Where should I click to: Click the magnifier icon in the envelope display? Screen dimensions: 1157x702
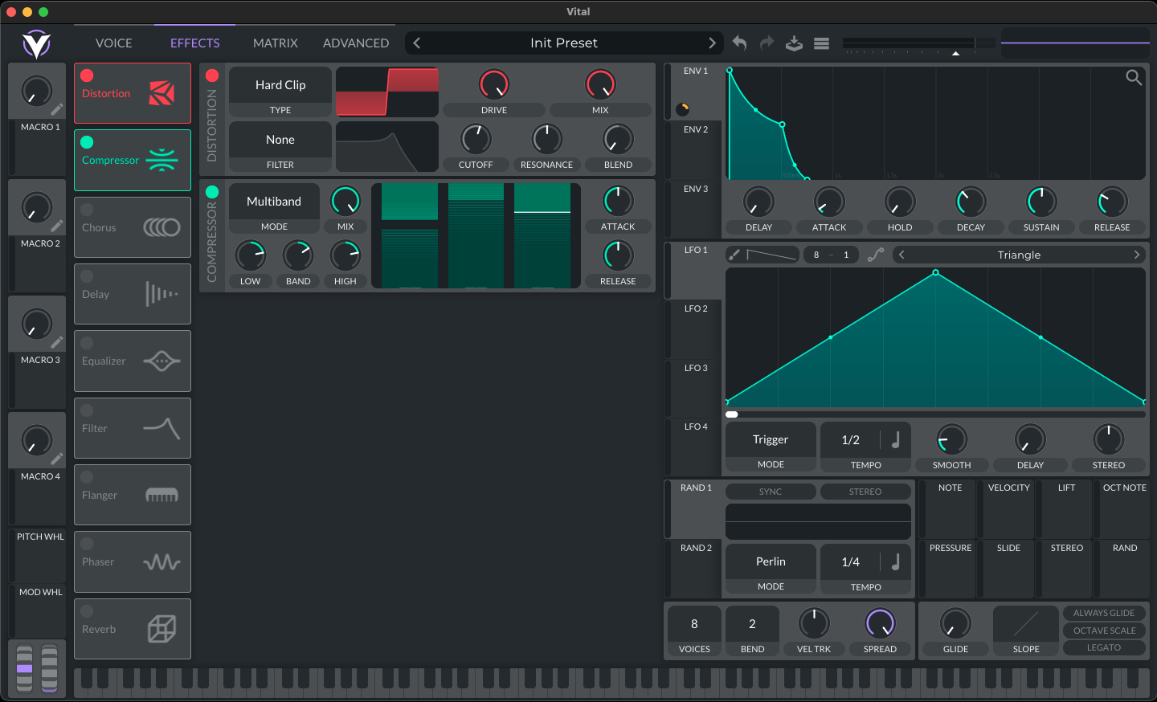coord(1134,77)
